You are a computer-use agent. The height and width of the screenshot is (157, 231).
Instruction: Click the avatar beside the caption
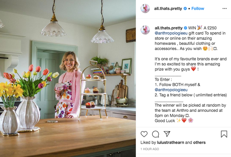[145, 30]
